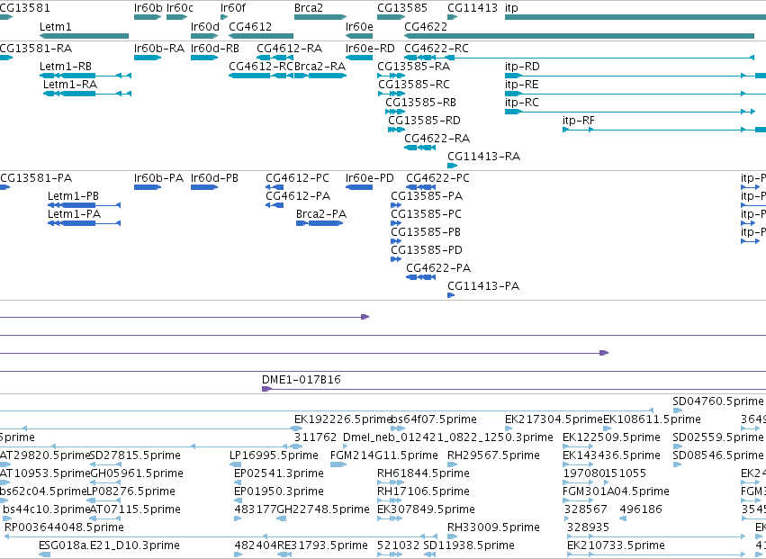Select protein CG13585-PD

click(427, 249)
